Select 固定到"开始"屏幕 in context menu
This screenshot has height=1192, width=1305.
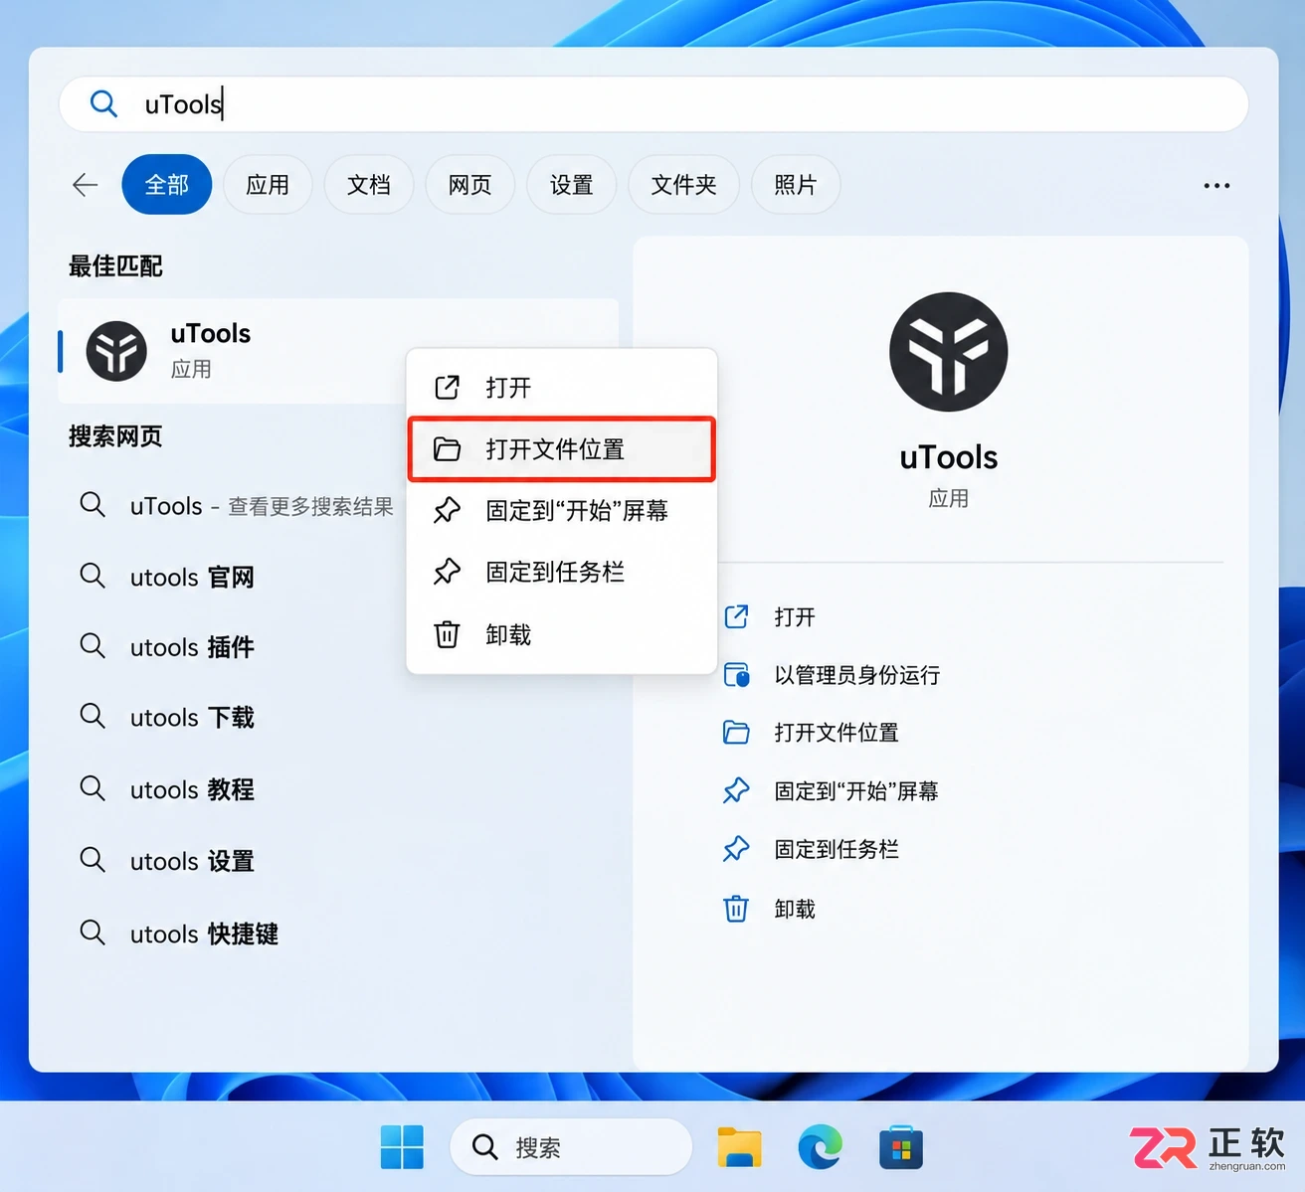(x=562, y=511)
